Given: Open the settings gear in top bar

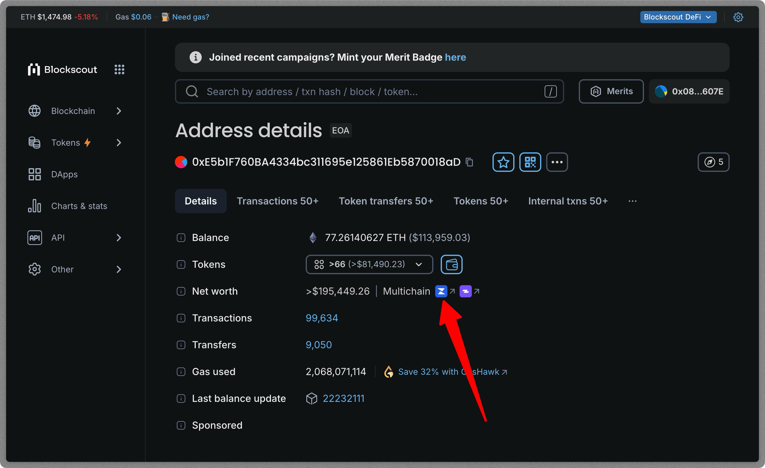Looking at the screenshot, I should (x=738, y=17).
